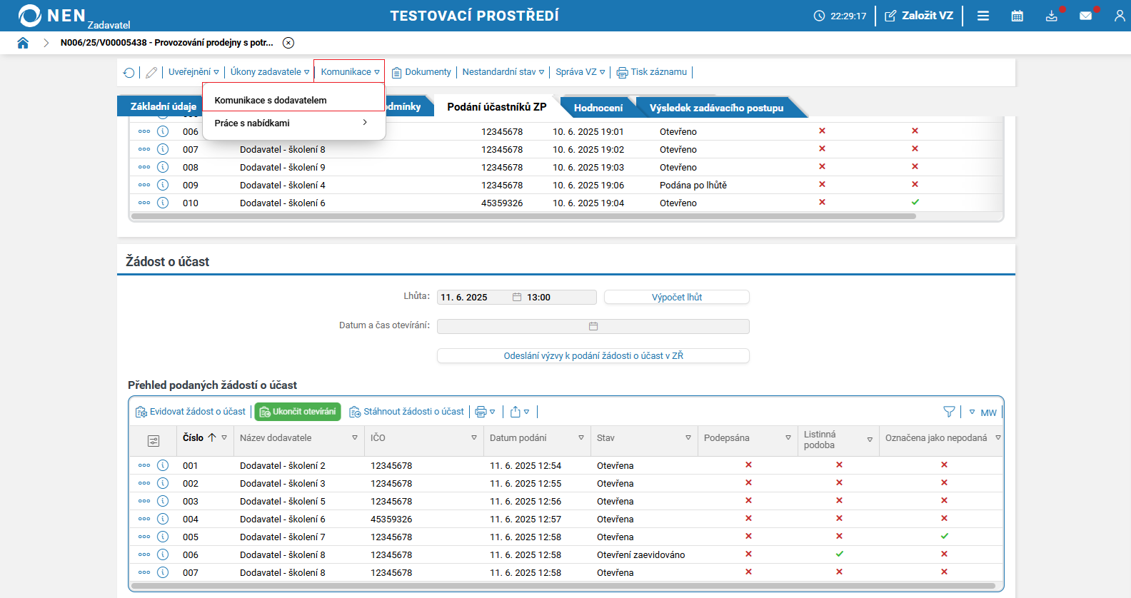Click table column settings icon
Viewport: 1131px width, 598px height.
coord(154,441)
